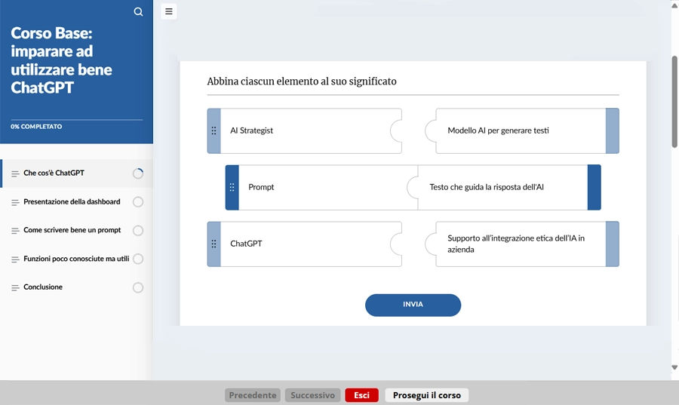
Task: Select Supporto all'integrazione etica dell'IA card
Action: click(522, 244)
